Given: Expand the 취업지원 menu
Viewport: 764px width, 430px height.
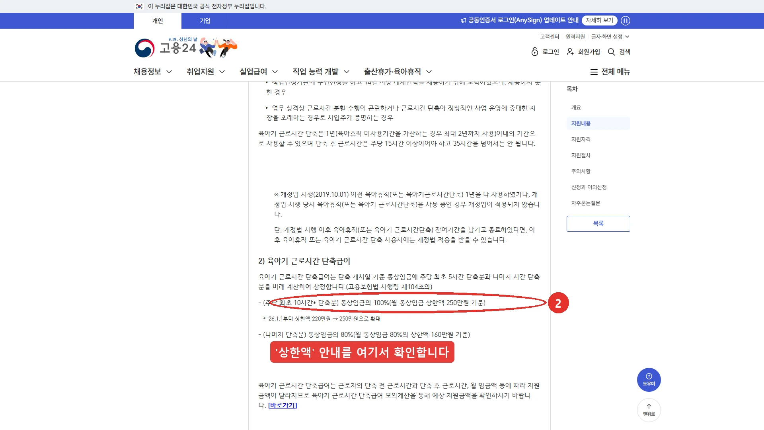Looking at the screenshot, I should [206, 72].
